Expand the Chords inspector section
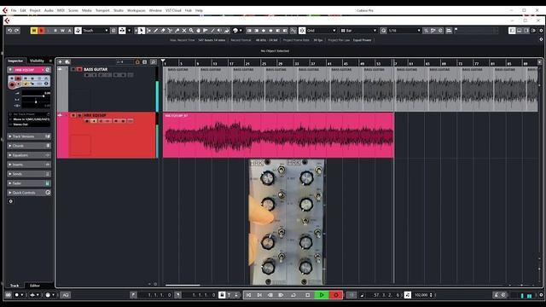 coord(29,146)
